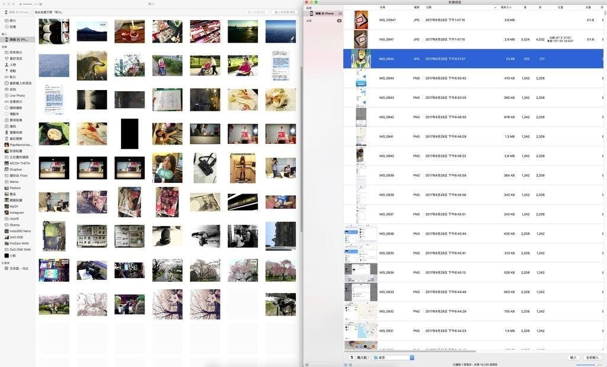
Task: Open the 地點 (Places) pin icon
Action: point(7,71)
